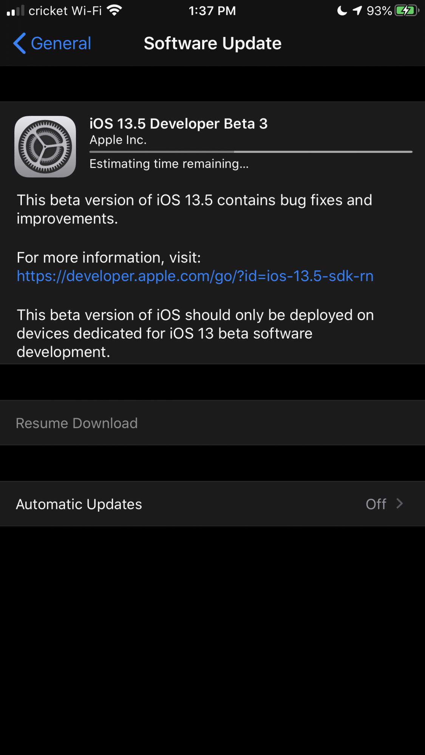Tap the location services arrow icon
425x755 pixels.
pos(357,11)
